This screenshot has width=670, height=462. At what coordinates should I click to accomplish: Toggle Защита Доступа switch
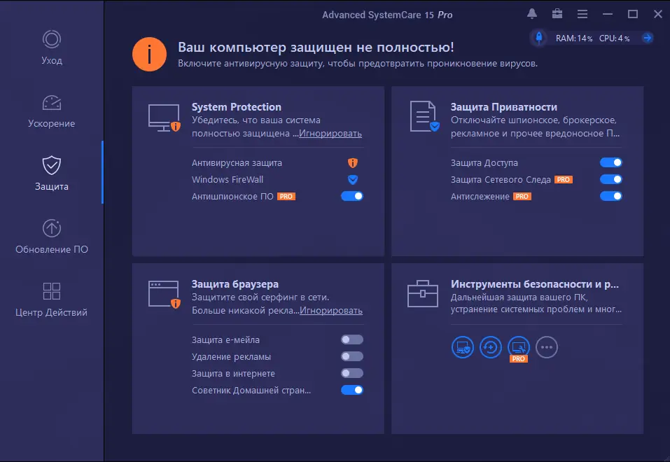(x=611, y=162)
